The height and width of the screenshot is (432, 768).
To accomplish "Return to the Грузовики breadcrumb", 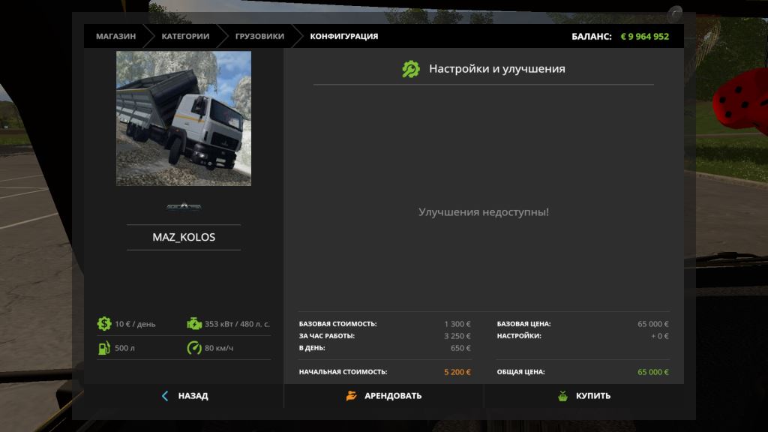I will [259, 36].
